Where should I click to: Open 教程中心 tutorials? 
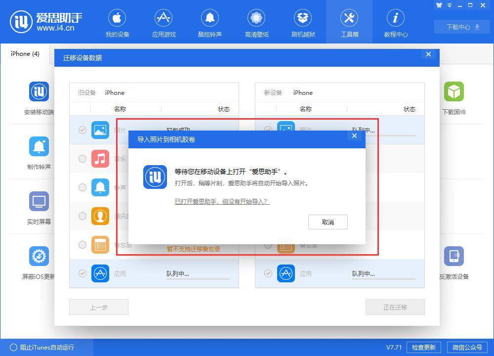click(x=396, y=22)
